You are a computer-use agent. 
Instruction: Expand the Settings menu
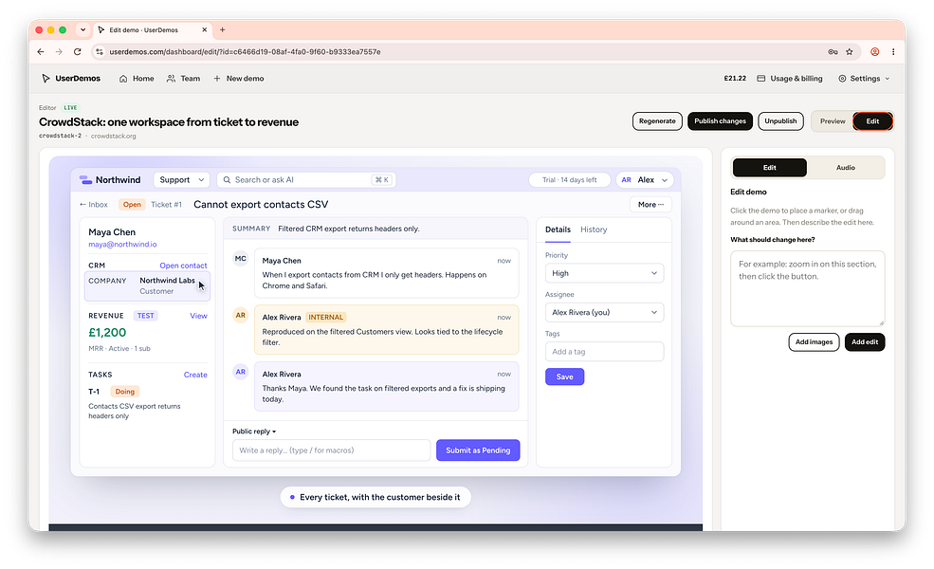pos(864,79)
